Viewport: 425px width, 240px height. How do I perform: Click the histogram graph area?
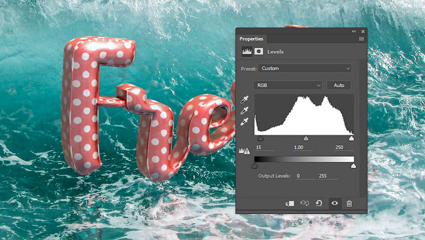pos(304,114)
